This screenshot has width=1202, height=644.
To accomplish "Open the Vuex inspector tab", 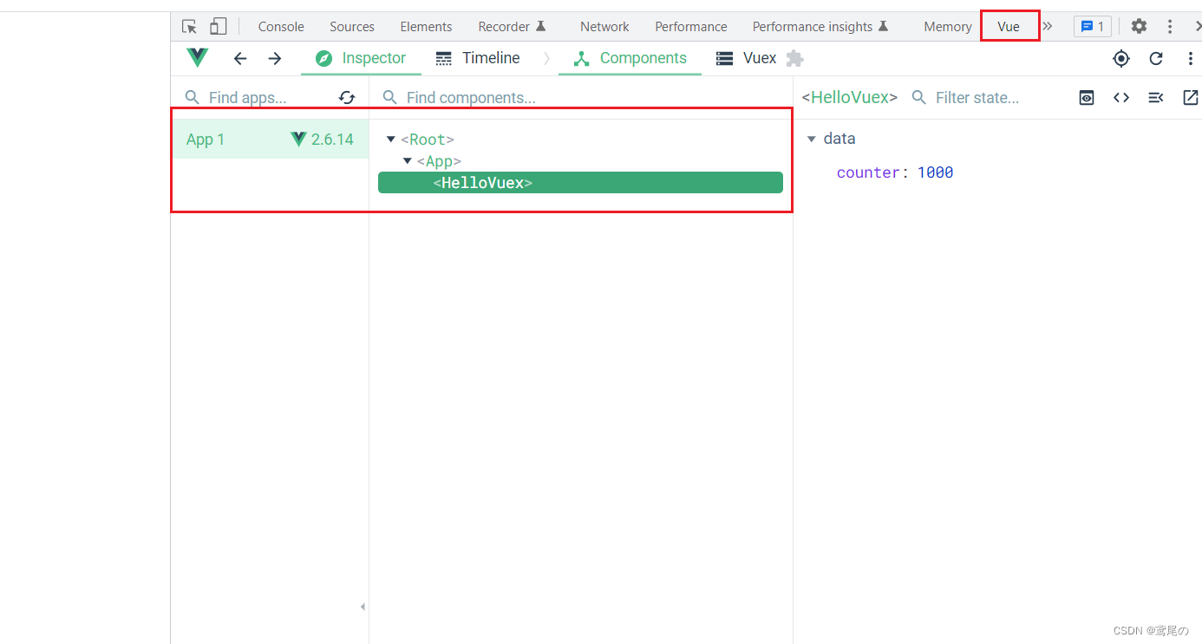I will pyautogui.click(x=747, y=58).
